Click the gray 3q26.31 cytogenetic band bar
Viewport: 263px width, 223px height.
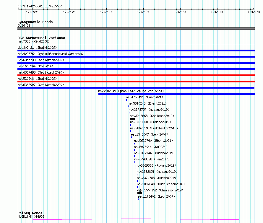click(136, 29)
